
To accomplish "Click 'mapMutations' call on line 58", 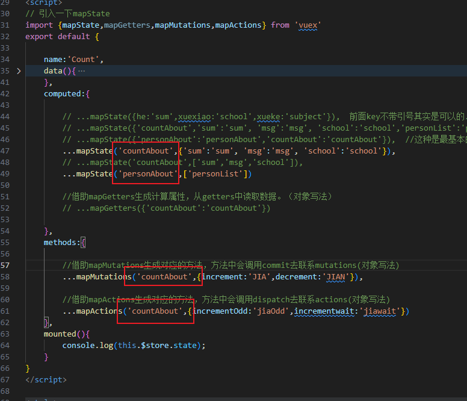I will (104, 277).
